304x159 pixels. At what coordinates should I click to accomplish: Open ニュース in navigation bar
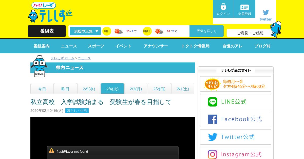69,46
